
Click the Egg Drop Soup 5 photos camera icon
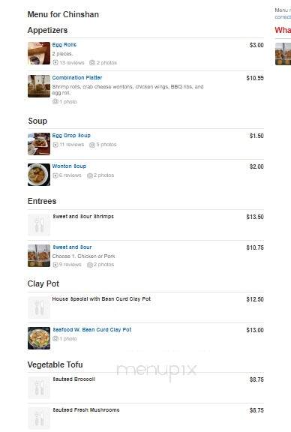pyautogui.click(x=92, y=145)
